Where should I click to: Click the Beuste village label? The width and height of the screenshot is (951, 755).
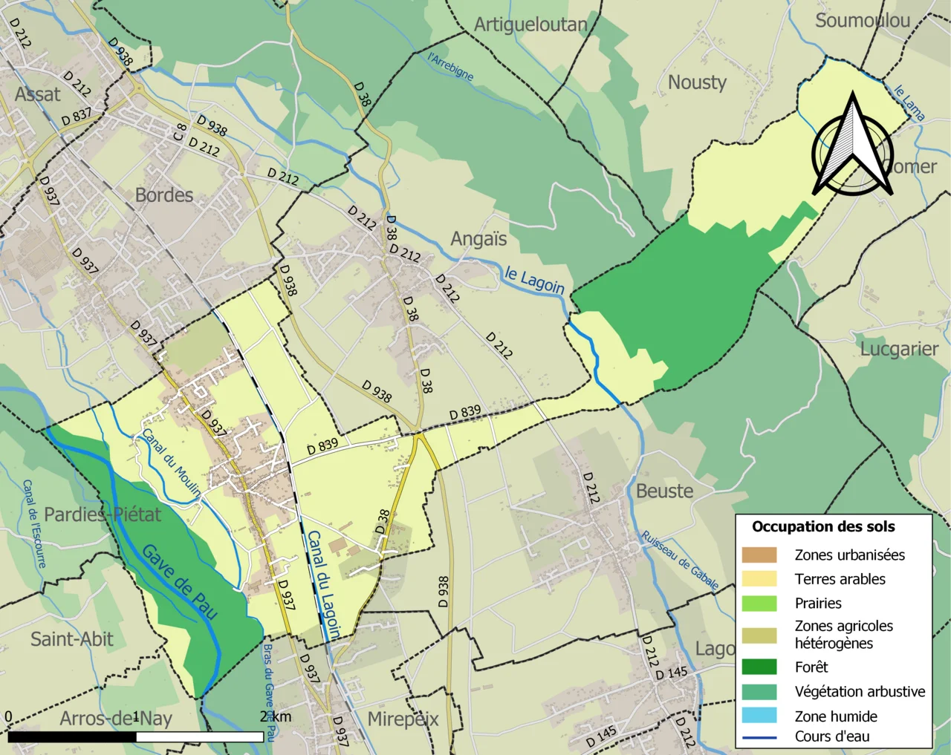(664, 491)
